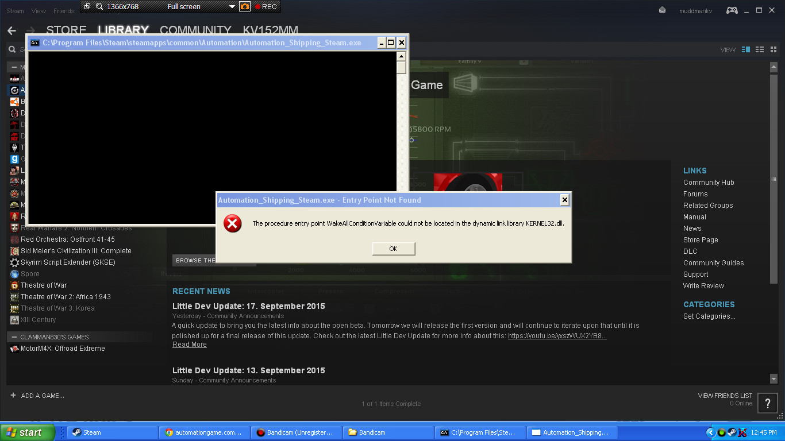Switch to the COMMUNITY tab
The image size is (785, 441).
pyautogui.click(x=195, y=30)
